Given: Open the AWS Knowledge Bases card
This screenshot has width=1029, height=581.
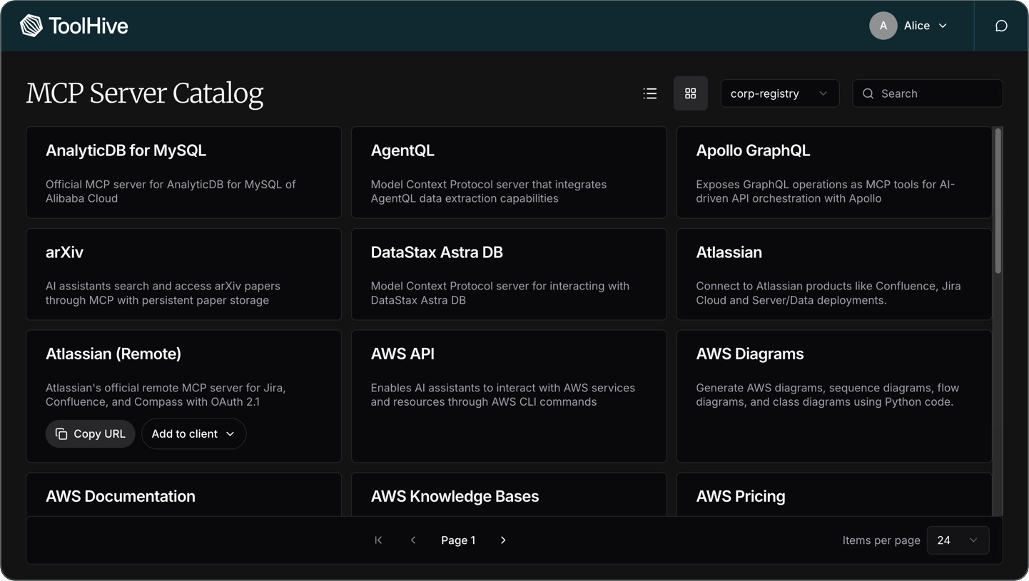Looking at the screenshot, I should coord(509,495).
